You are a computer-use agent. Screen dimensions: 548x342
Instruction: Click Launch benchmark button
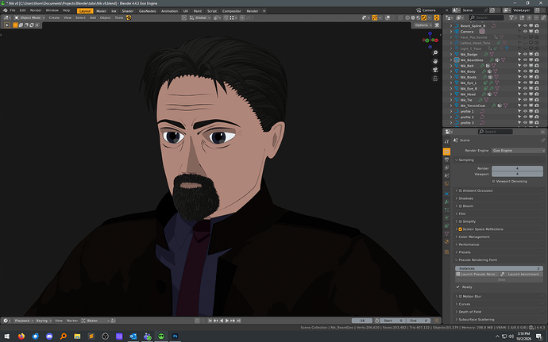[x=522, y=275]
